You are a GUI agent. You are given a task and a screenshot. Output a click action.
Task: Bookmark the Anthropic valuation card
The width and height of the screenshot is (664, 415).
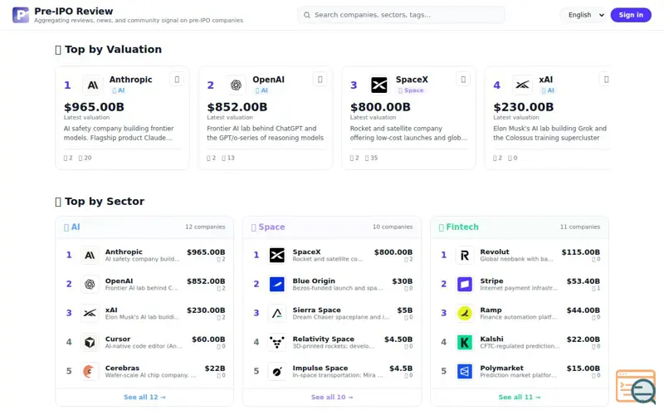pos(177,79)
